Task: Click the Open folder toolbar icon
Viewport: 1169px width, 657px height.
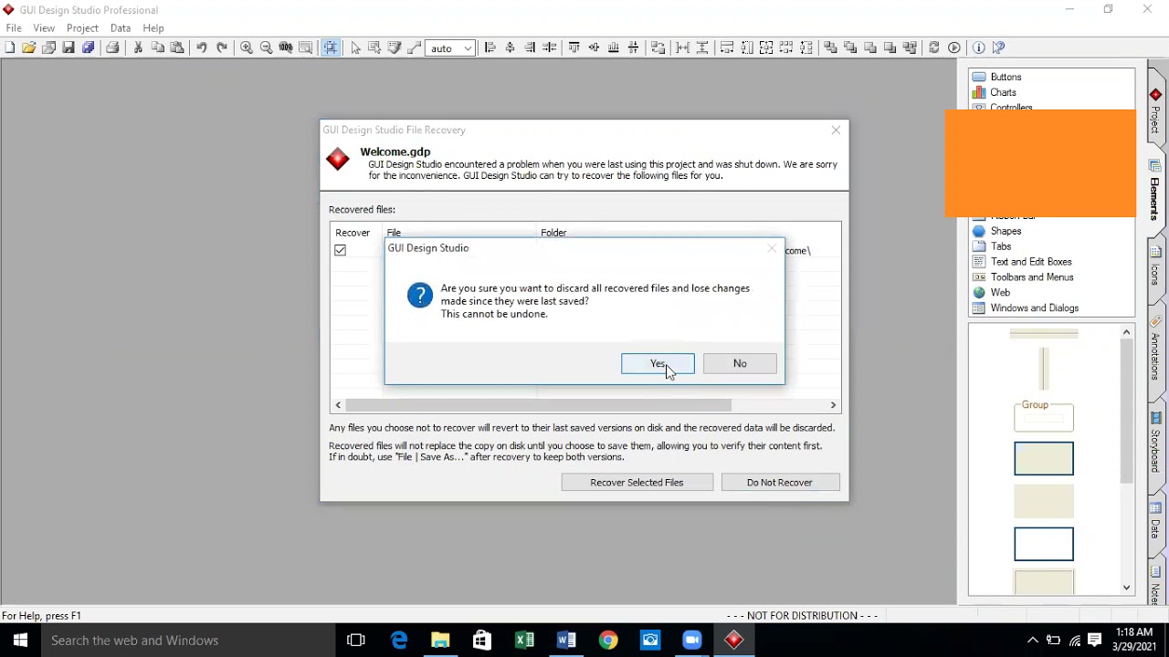Action: [x=29, y=47]
